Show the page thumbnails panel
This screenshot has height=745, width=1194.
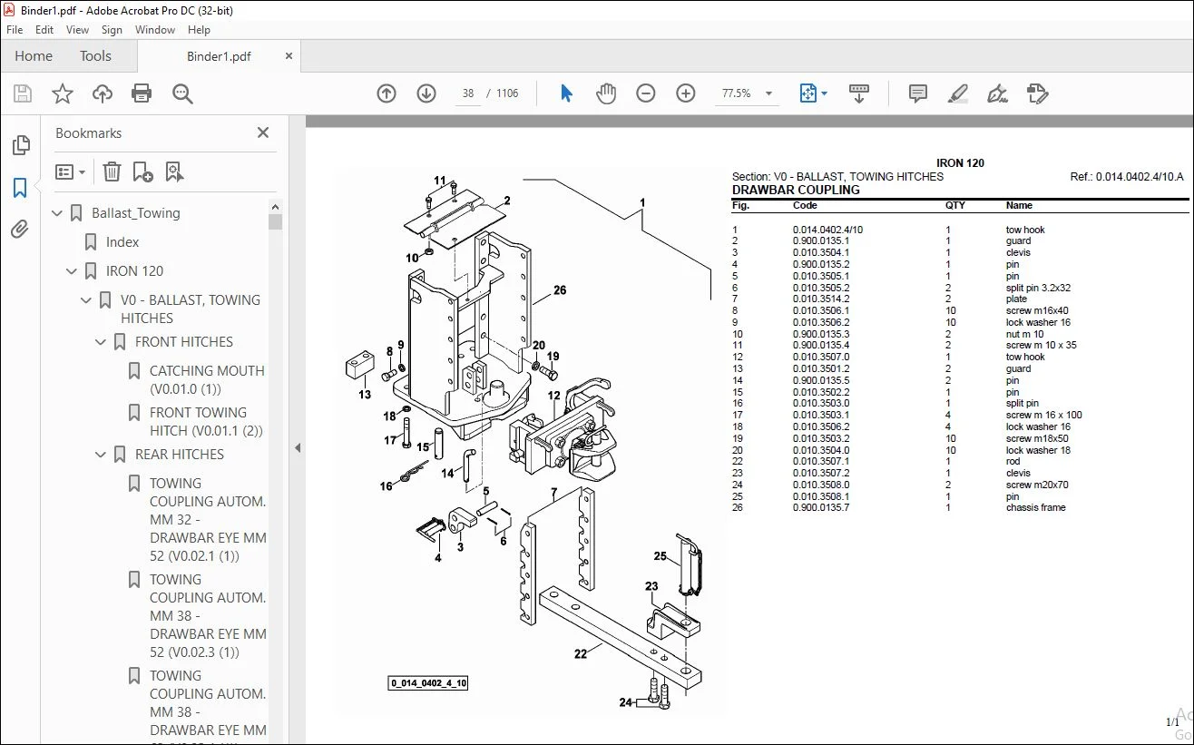20,145
